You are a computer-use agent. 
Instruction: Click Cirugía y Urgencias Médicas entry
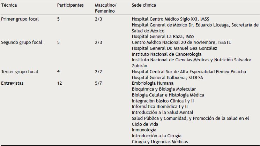[x=160, y=141]
